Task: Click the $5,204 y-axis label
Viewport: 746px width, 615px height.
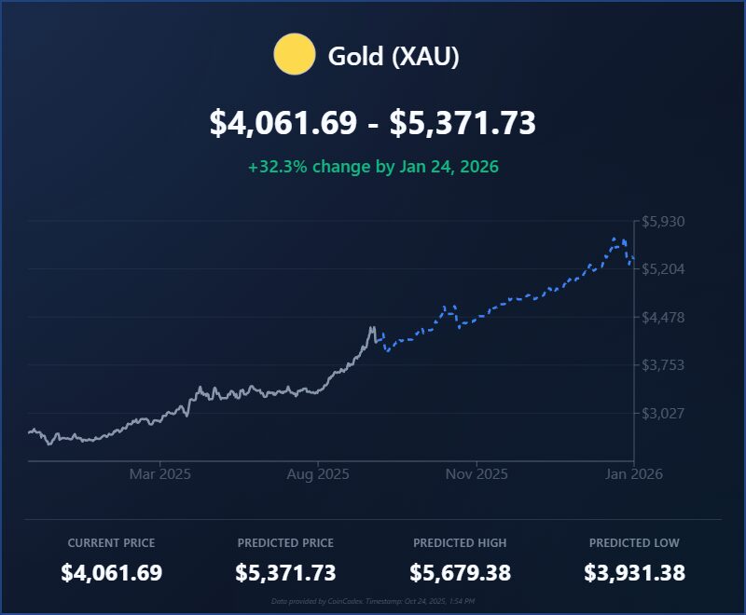Action: click(x=664, y=269)
